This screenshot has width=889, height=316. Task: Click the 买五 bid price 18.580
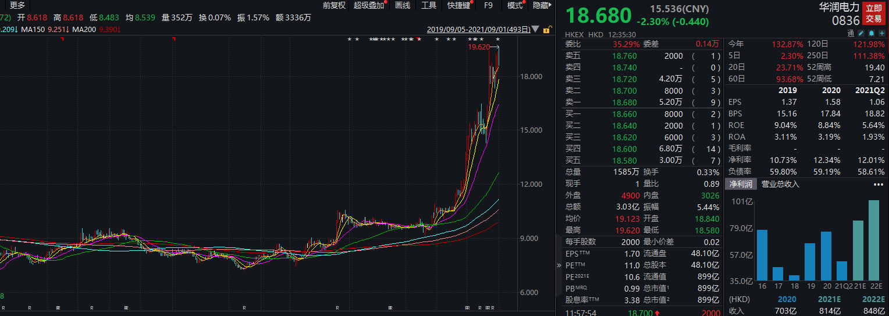coord(624,161)
